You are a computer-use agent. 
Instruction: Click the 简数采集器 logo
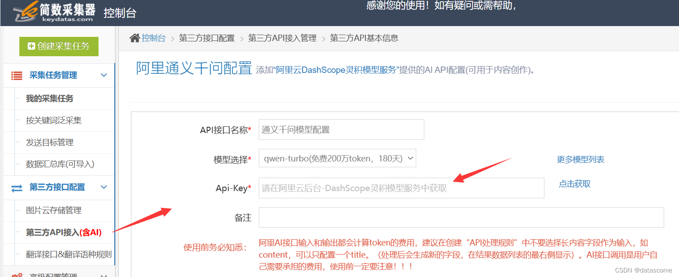tap(54, 12)
